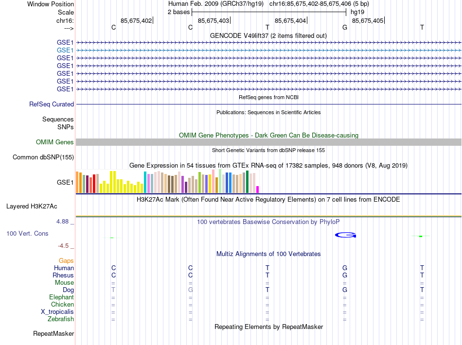462x345 pixels.
Task: Click the green PhyloP mark under last T
Action: 421,236
